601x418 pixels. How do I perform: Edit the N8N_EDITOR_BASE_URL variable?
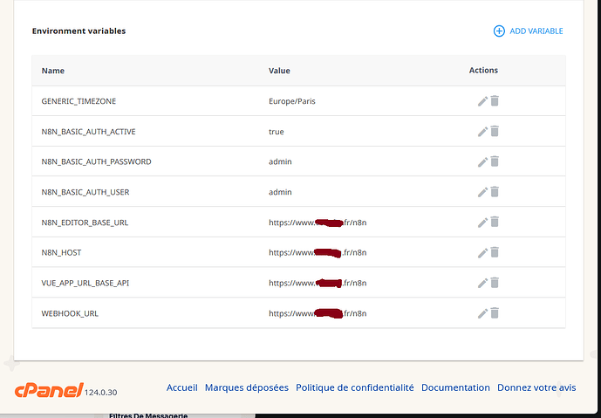(482, 223)
